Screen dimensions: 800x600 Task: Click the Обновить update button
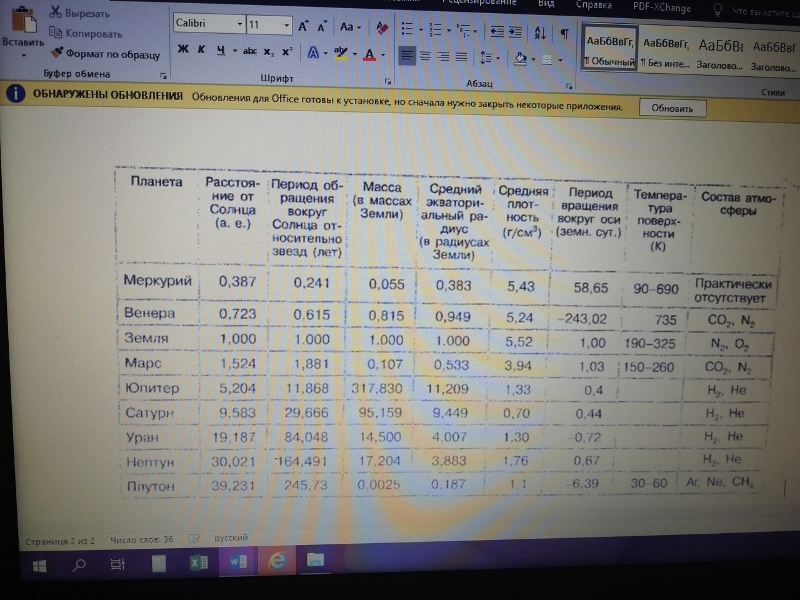(x=672, y=108)
